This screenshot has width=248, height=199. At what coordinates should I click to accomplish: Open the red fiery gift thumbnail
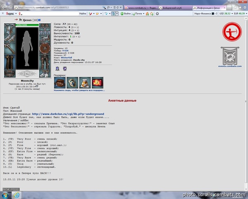point(98,83)
